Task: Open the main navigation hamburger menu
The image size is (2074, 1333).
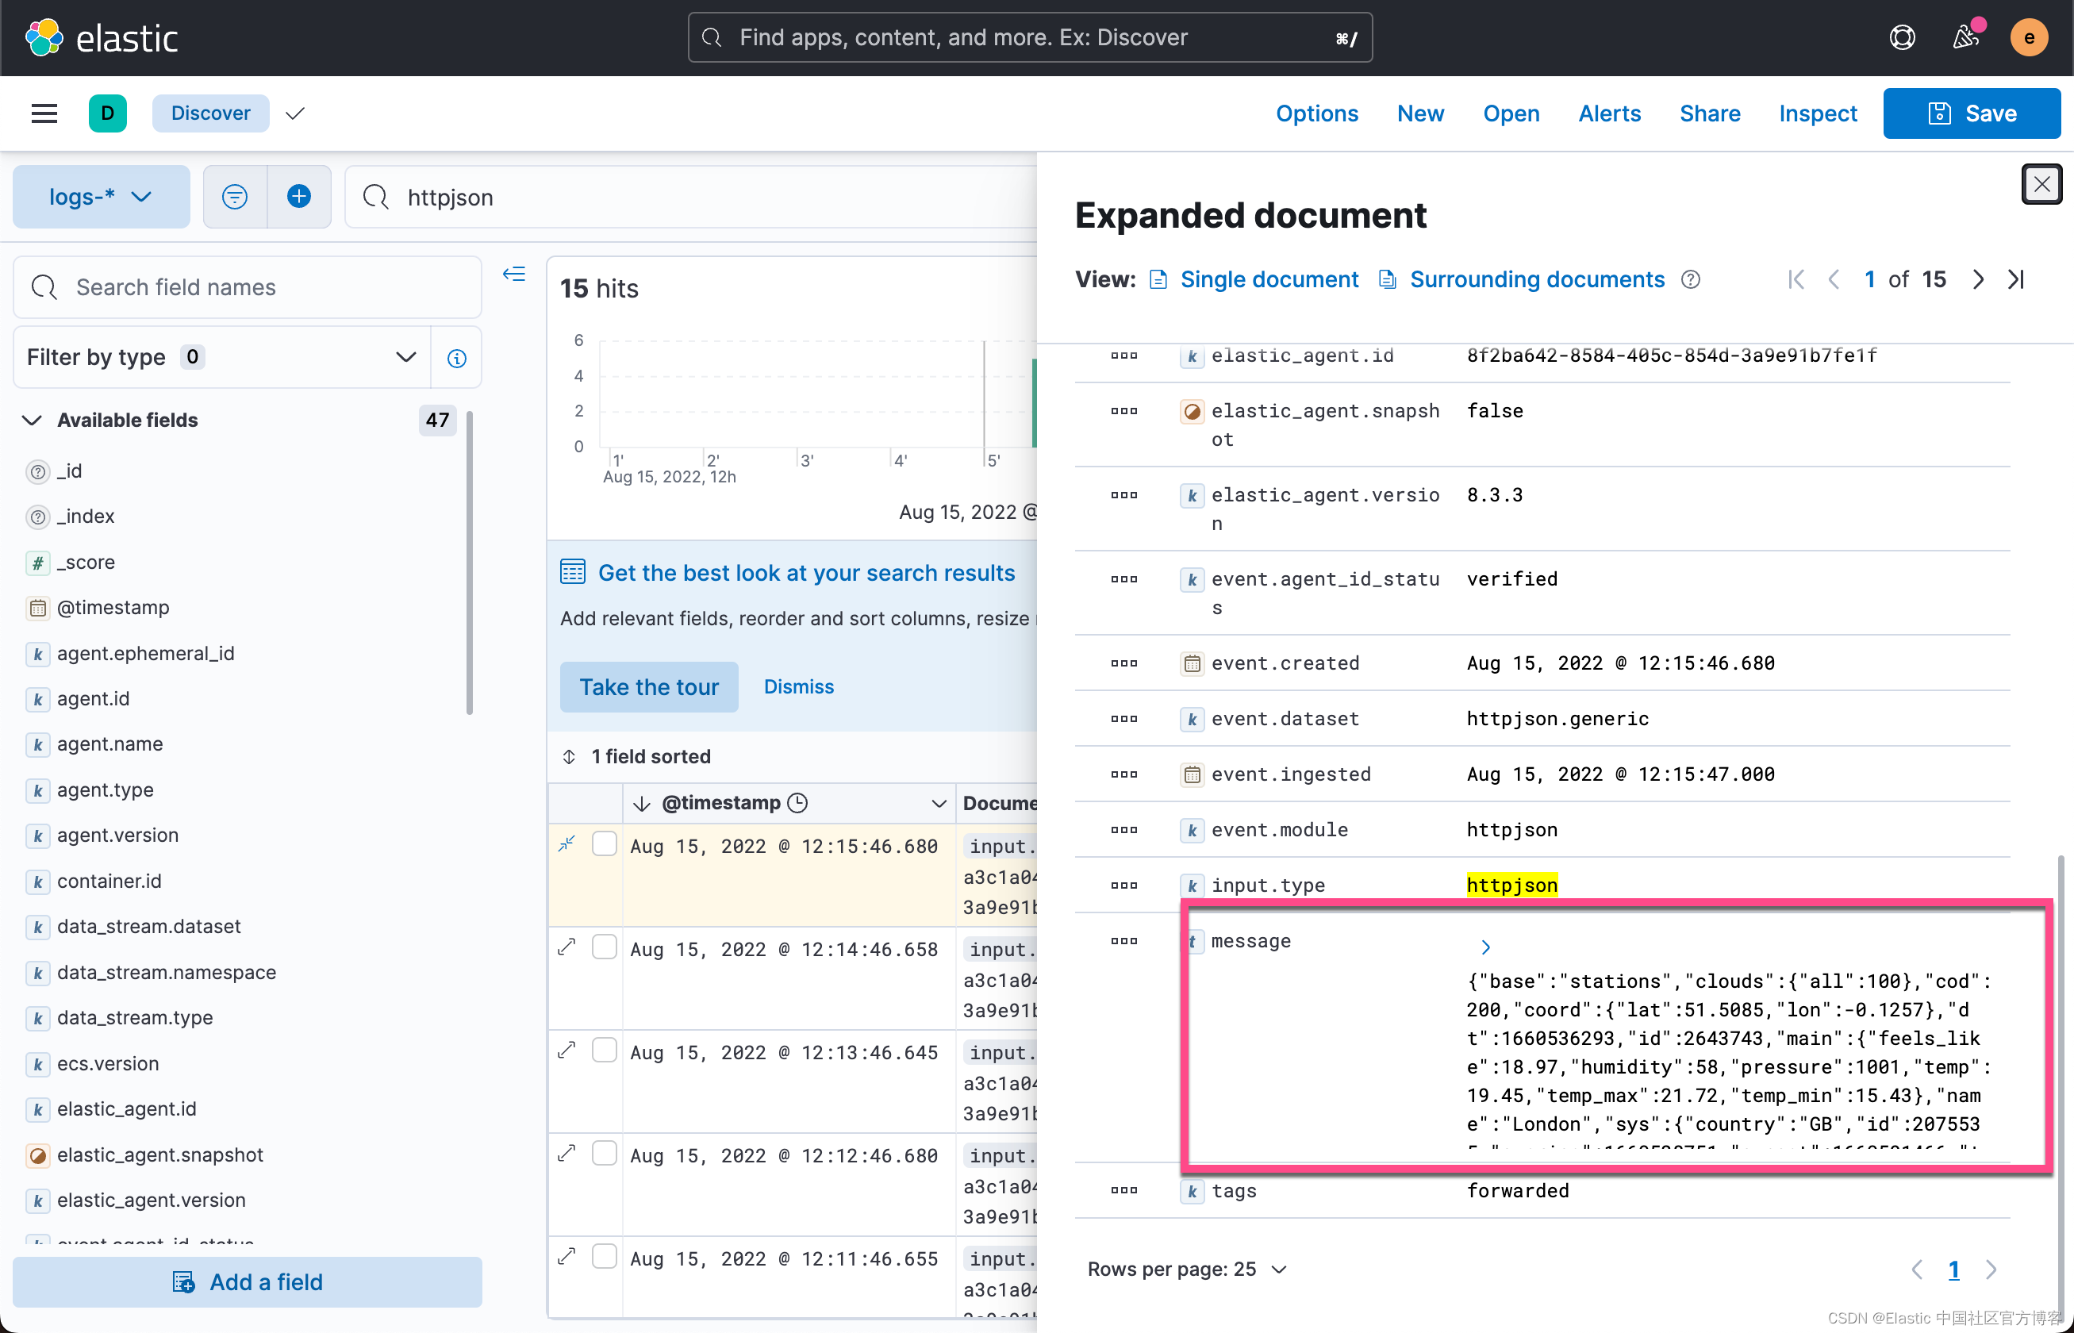Action: 44,113
